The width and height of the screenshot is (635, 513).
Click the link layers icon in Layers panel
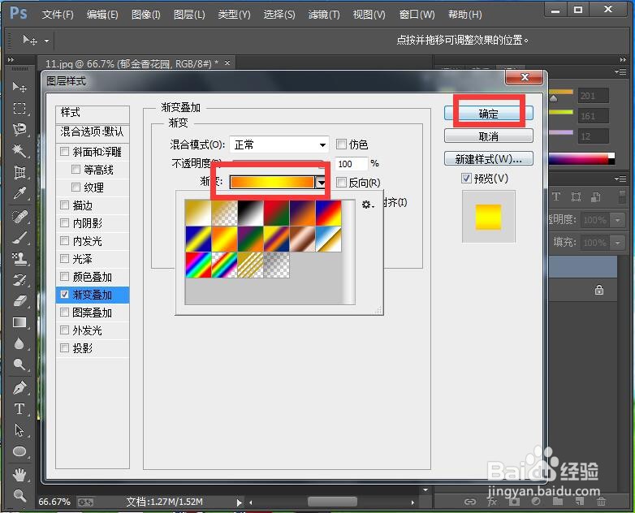470,502
